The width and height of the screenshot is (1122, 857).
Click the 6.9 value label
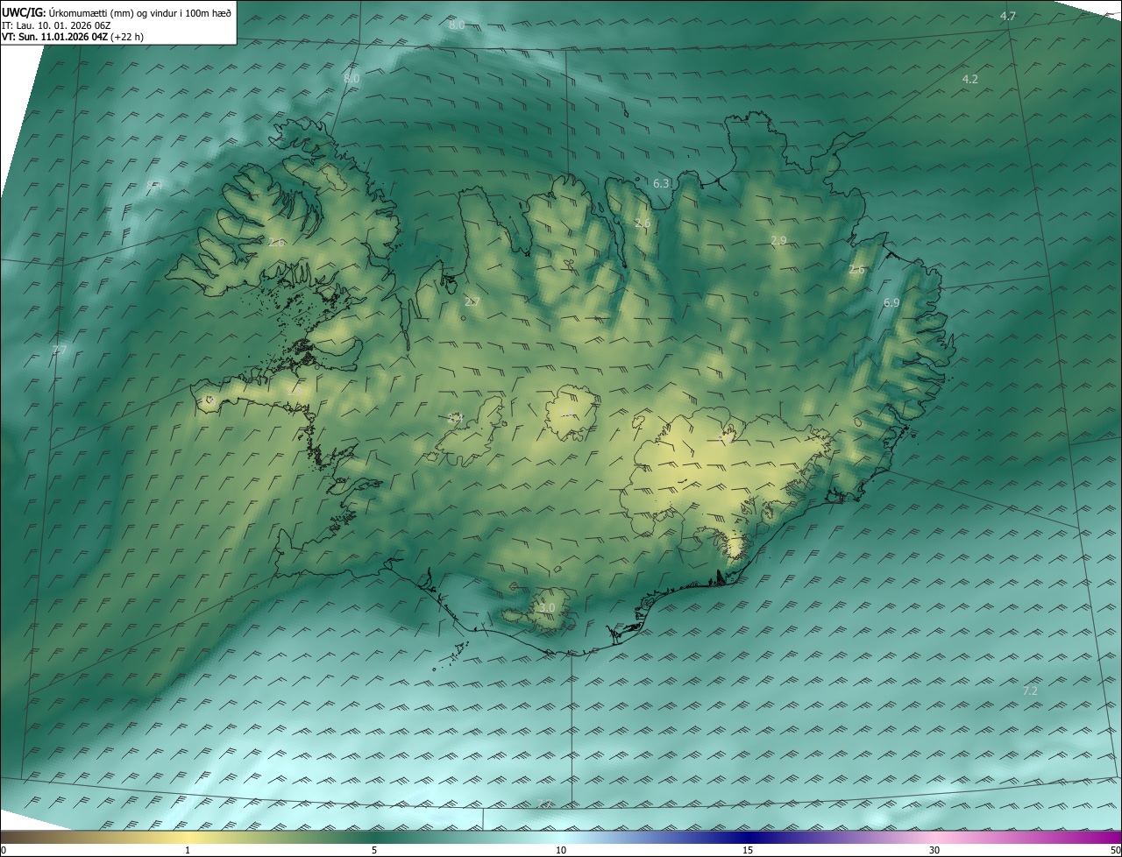pos(891,302)
